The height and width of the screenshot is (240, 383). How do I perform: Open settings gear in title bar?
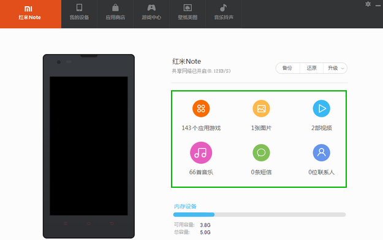[368, 4]
